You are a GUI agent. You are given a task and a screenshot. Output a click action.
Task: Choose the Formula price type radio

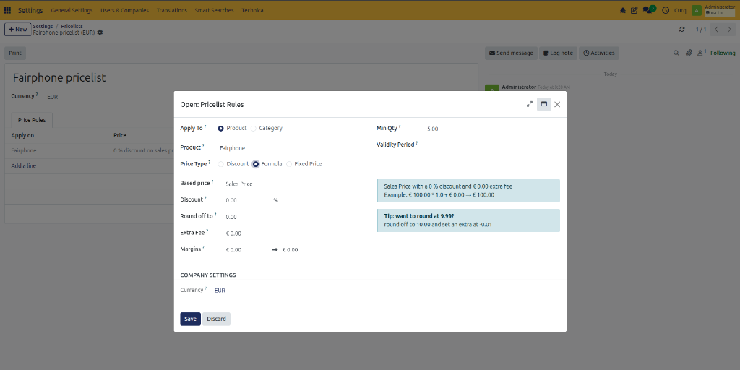click(256, 164)
